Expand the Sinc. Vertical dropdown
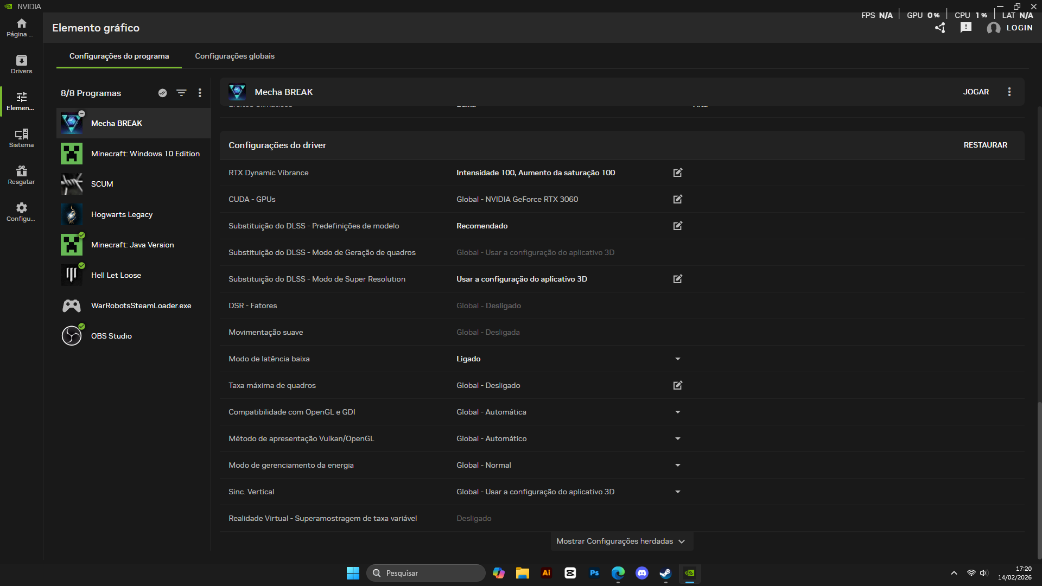Viewport: 1042px width, 586px height. click(678, 492)
